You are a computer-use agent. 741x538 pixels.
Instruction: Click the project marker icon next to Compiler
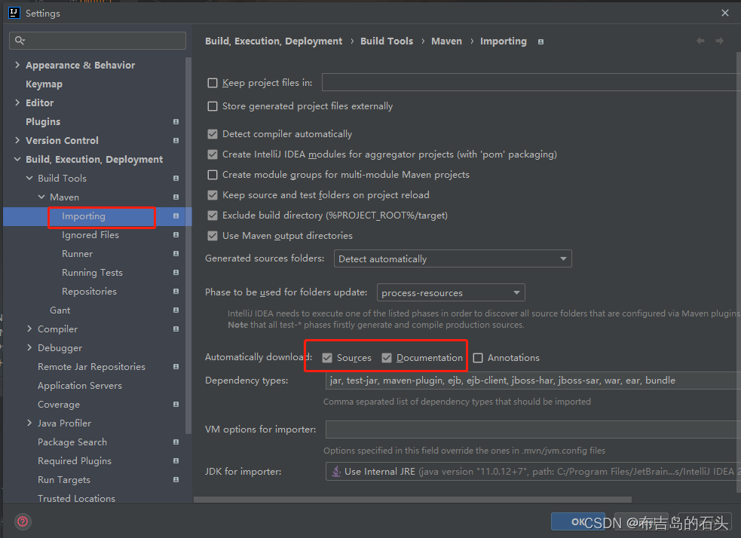(x=176, y=329)
